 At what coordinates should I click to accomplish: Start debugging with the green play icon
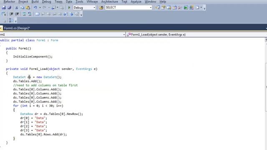(69, 7)
